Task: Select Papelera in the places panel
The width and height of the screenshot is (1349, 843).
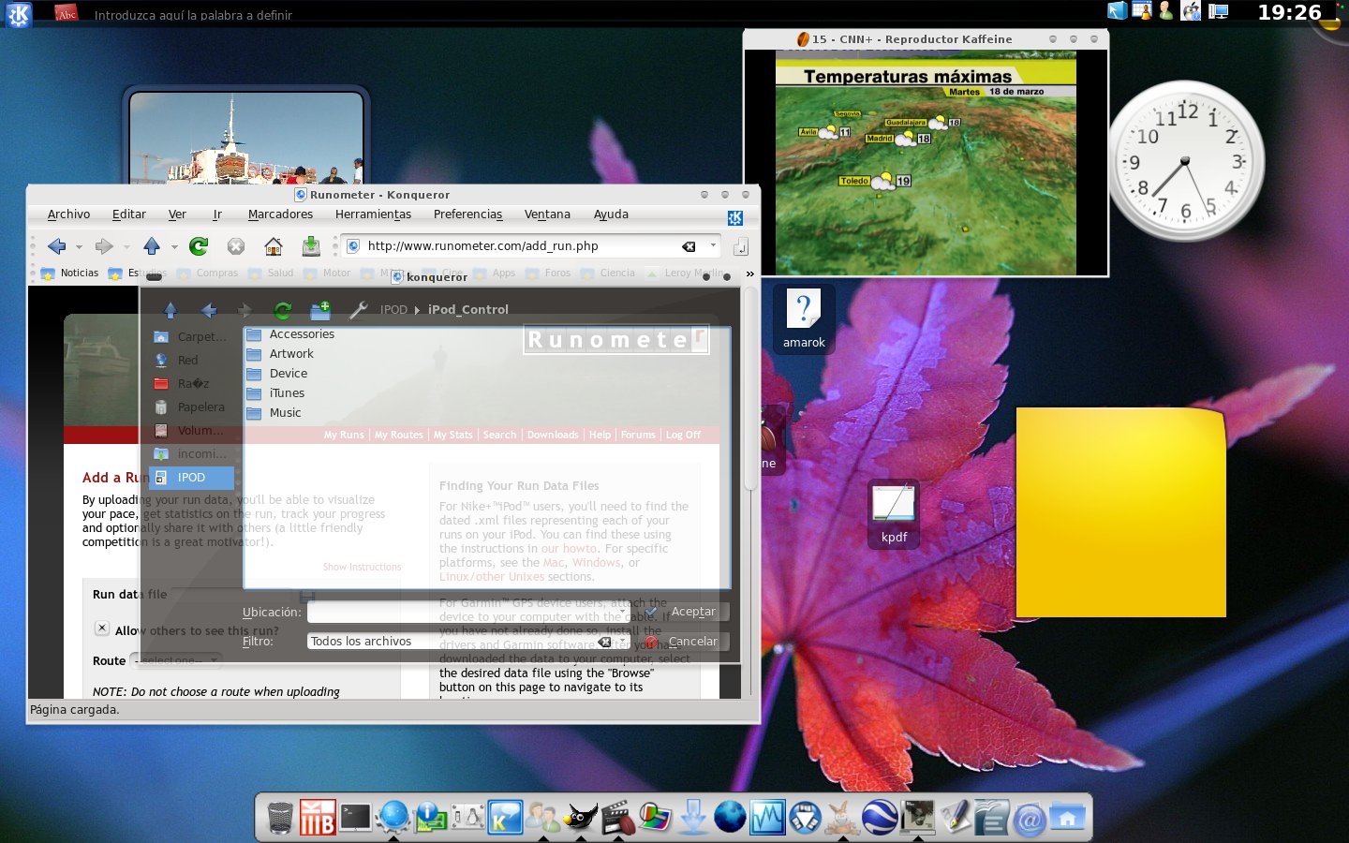Action: (192, 407)
